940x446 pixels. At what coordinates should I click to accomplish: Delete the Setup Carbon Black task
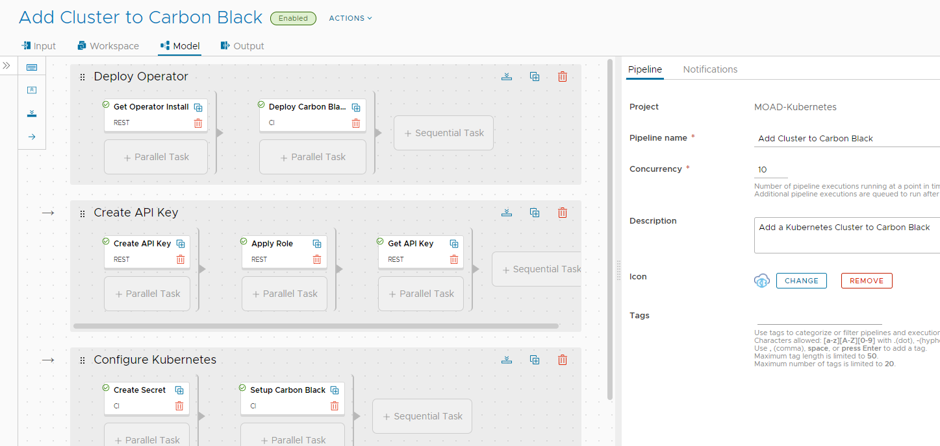[x=335, y=406]
